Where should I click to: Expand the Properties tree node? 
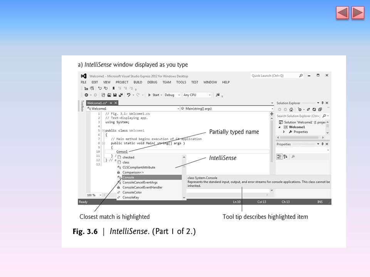point(284,132)
